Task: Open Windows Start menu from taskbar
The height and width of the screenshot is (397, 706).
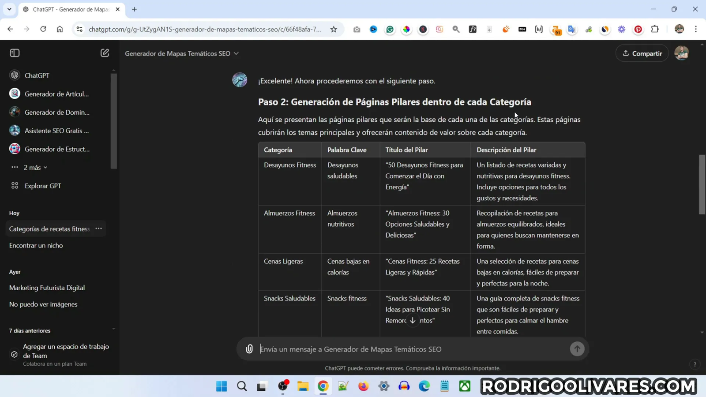Action: click(x=222, y=386)
